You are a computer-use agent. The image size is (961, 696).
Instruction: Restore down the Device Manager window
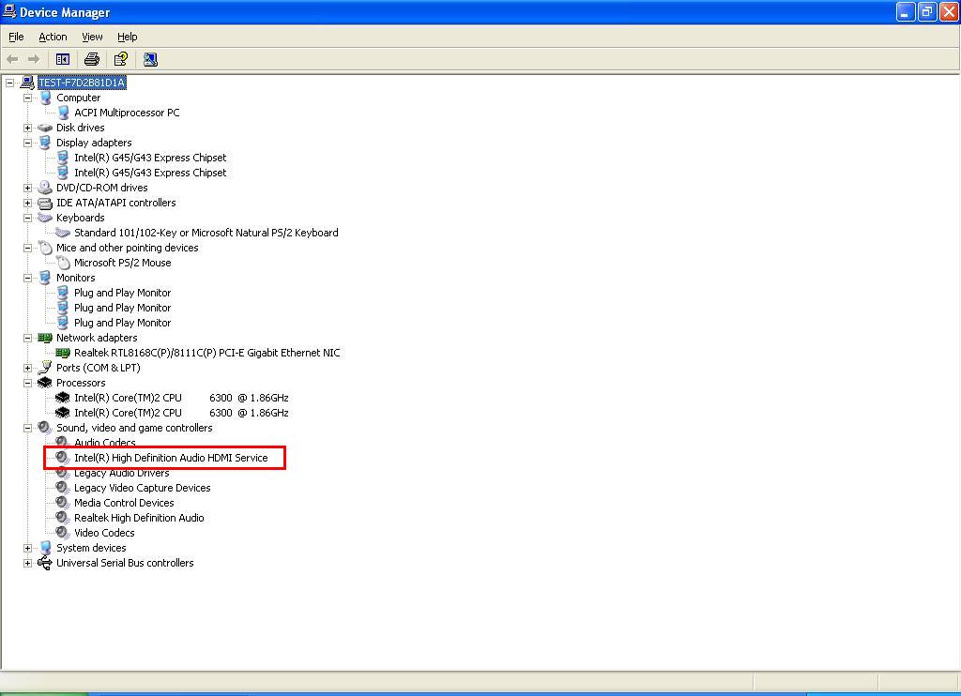pyautogui.click(x=927, y=11)
